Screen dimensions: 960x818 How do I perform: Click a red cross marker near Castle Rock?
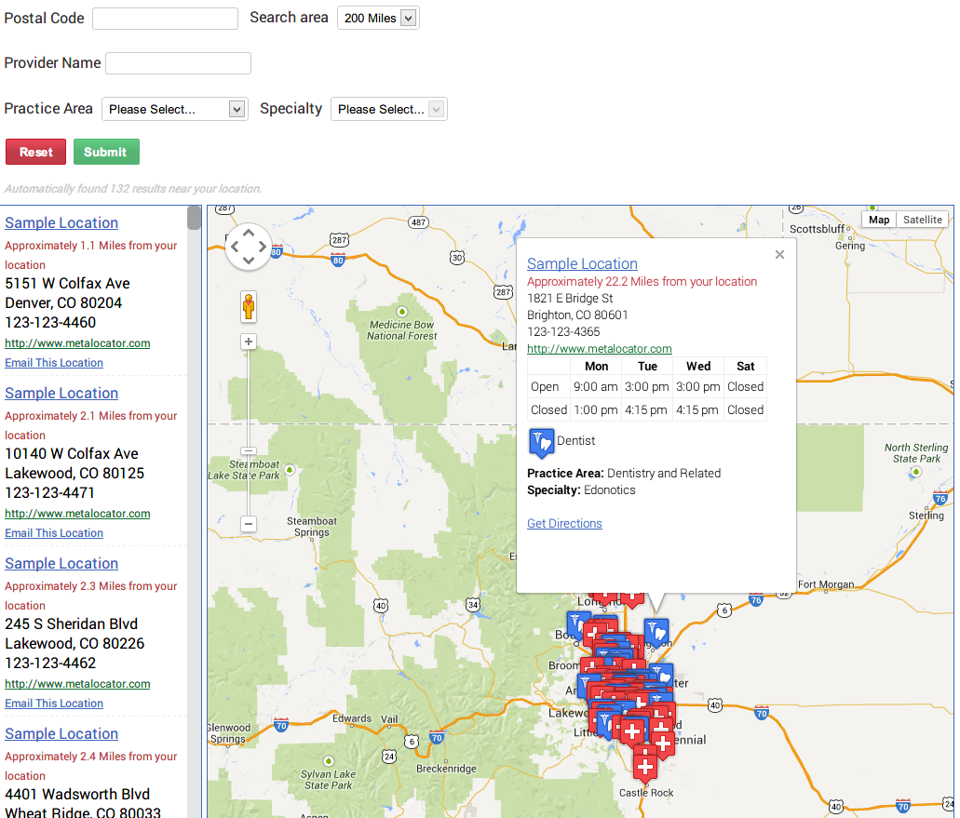(x=646, y=765)
